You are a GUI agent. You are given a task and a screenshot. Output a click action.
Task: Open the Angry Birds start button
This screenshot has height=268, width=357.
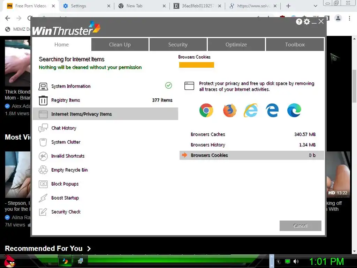(9, 261)
